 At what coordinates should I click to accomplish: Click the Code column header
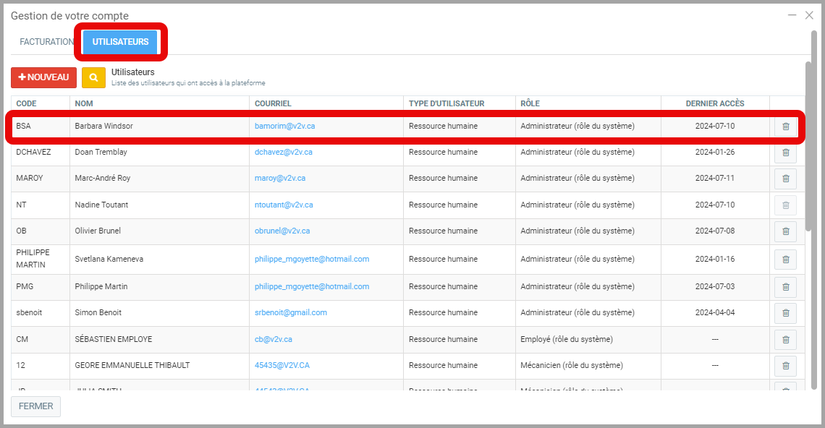pyautogui.click(x=26, y=103)
